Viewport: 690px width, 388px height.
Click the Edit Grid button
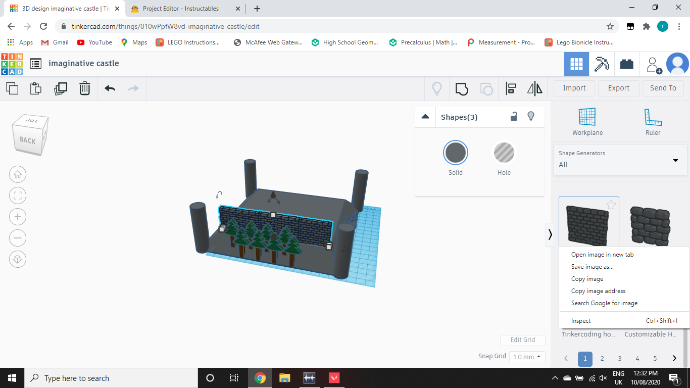tap(523, 340)
